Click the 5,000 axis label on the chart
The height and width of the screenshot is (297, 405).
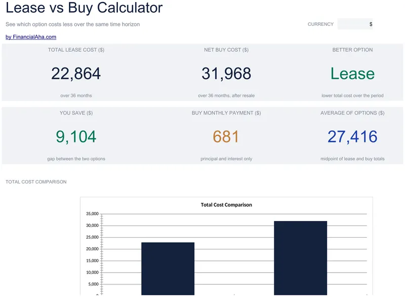pos(93,284)
